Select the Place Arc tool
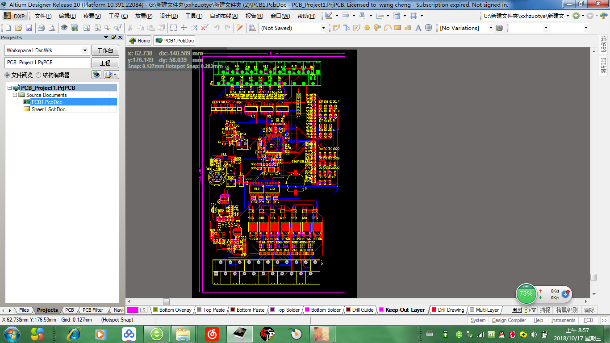This screenshot has width=610, height=343. pos(388,28)
